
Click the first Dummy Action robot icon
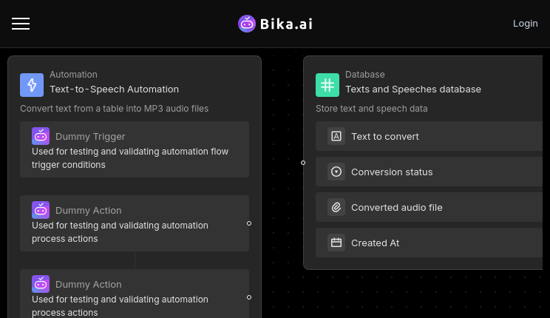coord(41,210)
